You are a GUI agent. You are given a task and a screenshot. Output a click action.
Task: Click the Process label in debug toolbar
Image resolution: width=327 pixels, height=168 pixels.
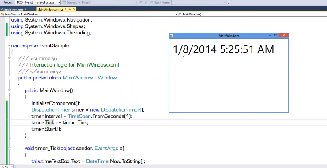[8, 3]
